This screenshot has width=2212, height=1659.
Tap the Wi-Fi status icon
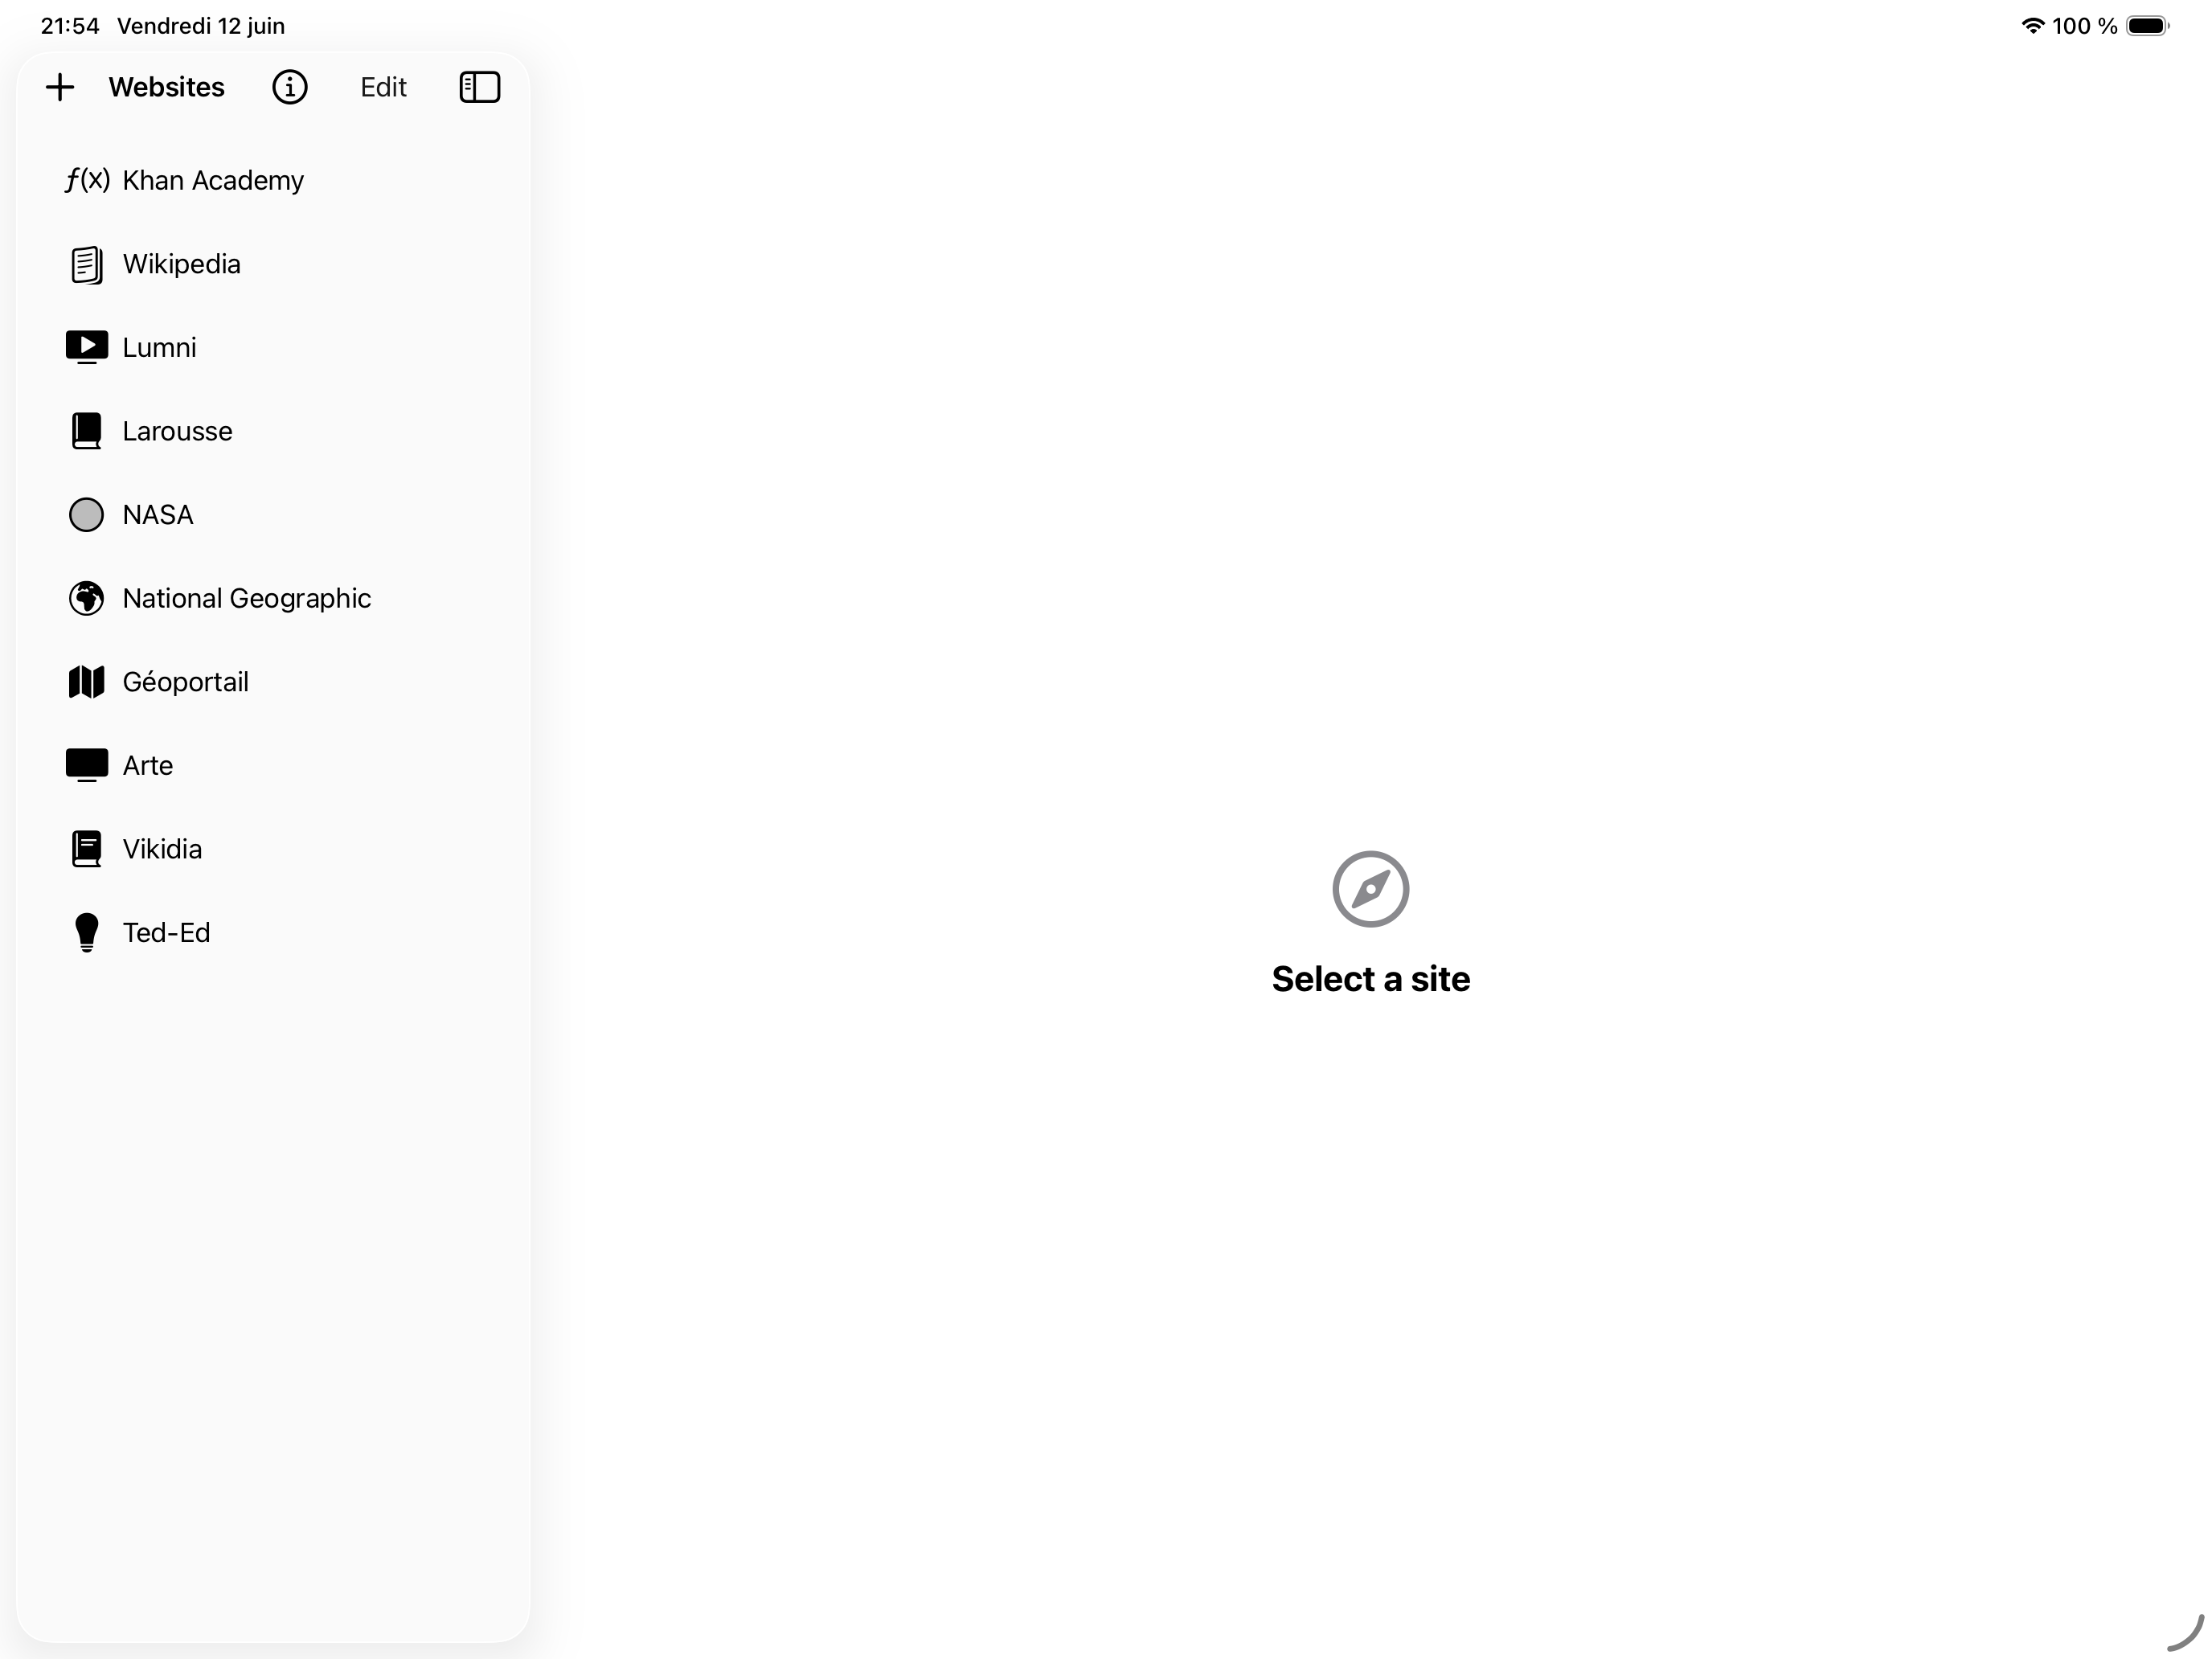[2033, 26]
